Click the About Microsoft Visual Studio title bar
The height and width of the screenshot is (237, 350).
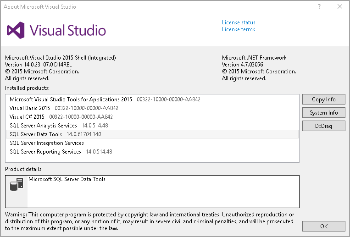click(138, 7)
